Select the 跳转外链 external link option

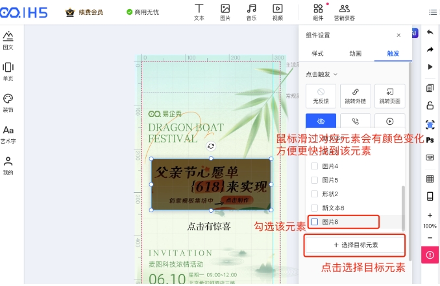pyautogui.click(x=355, y=96)
